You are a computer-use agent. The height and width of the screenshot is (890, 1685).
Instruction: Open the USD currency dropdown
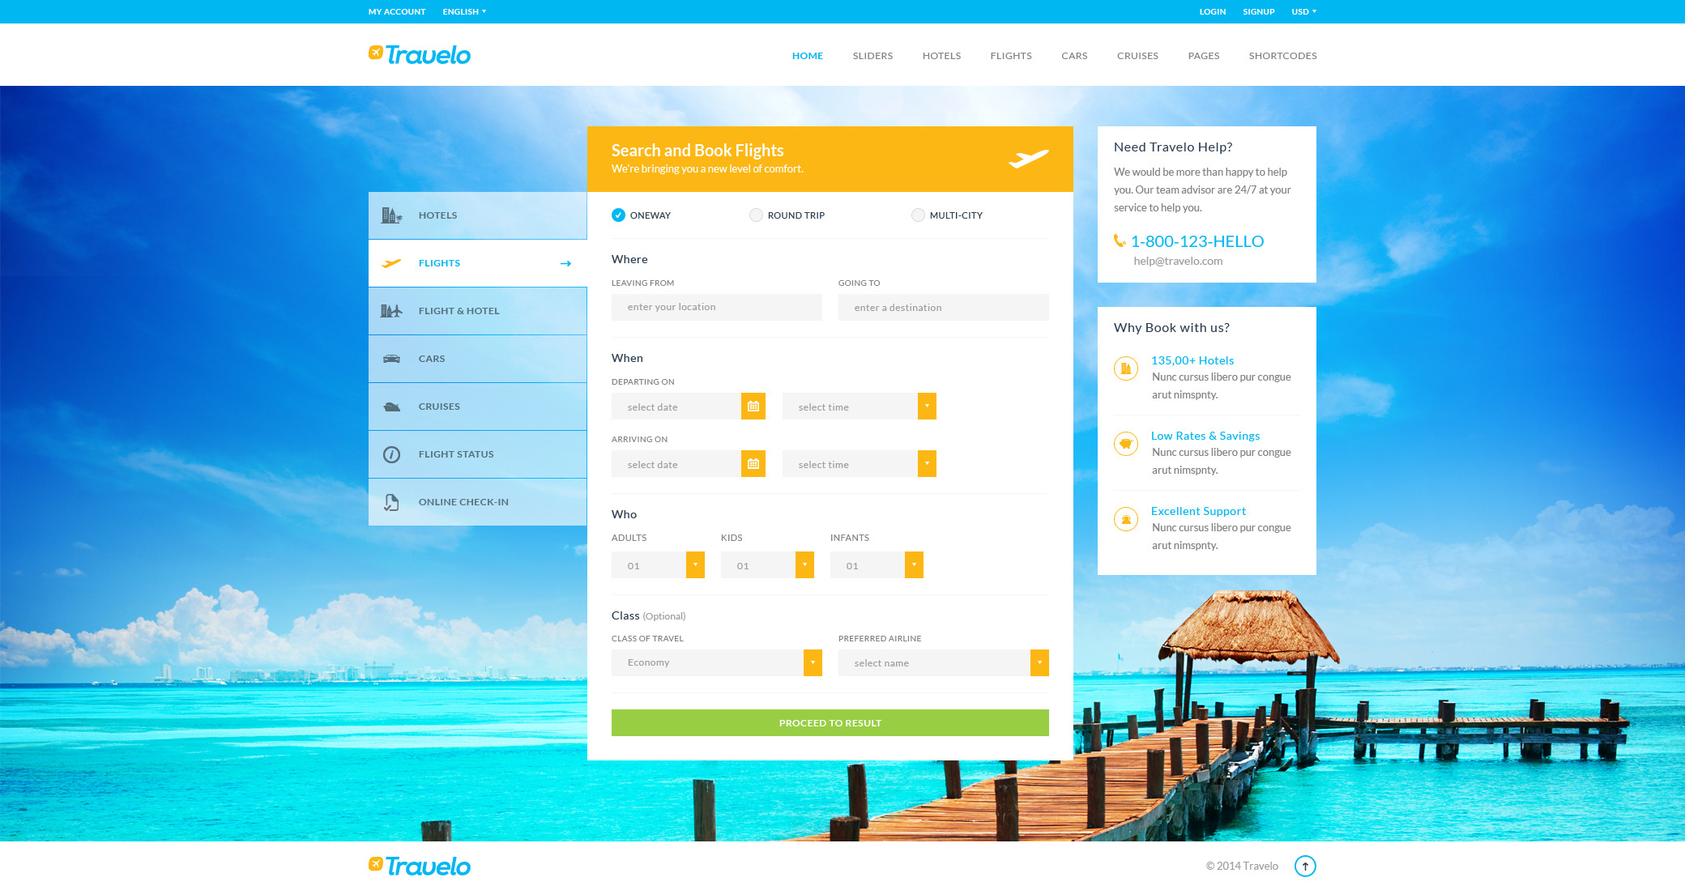pyautogui.click(x=1303, y=11)
